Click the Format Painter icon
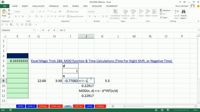 click(x=9, y=17)
